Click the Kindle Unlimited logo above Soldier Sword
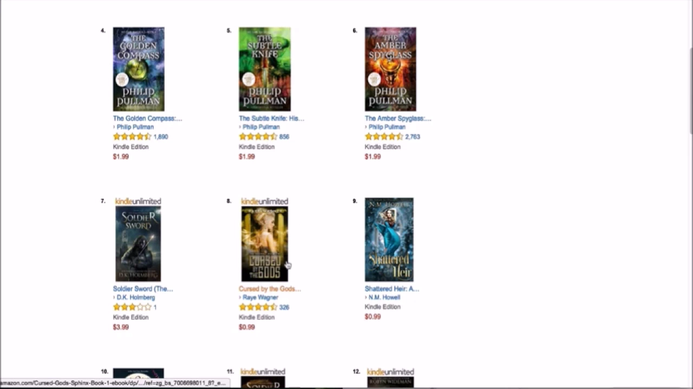Viewport: 693px width, 389px height. [138, 202]
